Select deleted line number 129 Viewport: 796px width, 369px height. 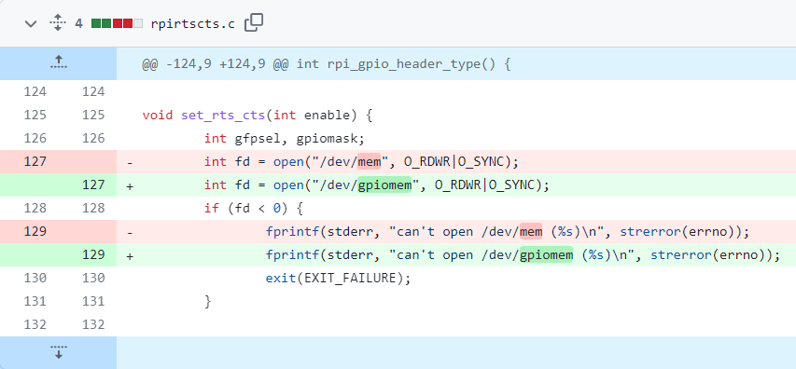tap(35, 232)
